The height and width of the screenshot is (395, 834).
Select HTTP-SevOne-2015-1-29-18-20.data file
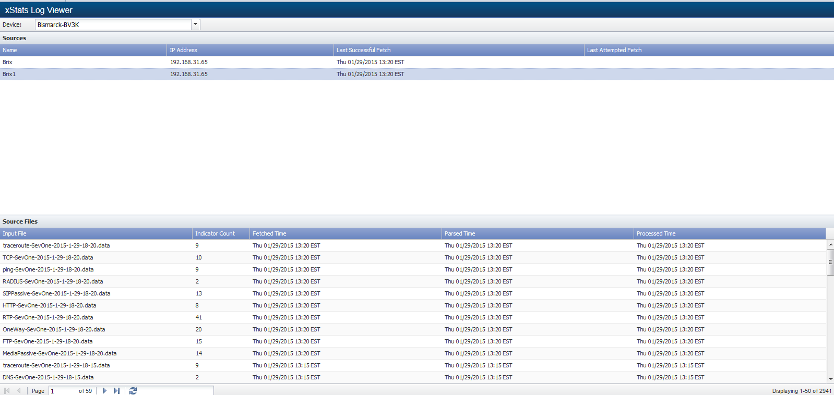(413, 305)
